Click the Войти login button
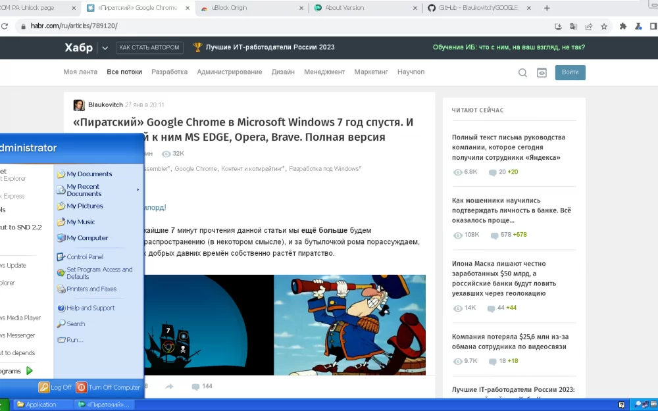This screenshot has width=658, height=411. tap(569, 72)
